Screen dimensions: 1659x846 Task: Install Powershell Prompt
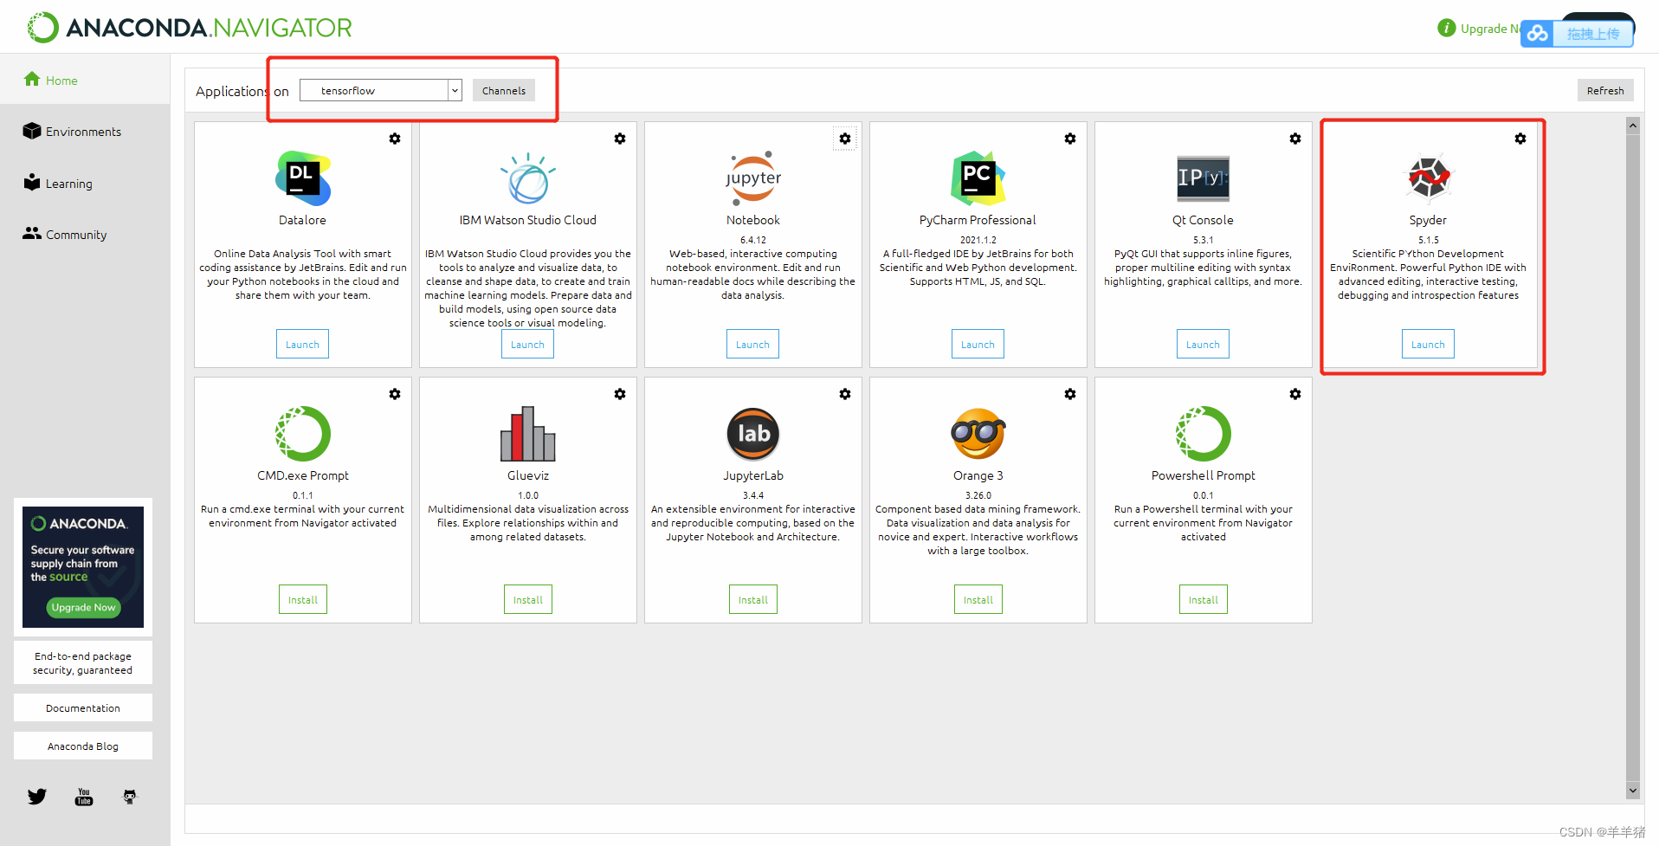1204,599
